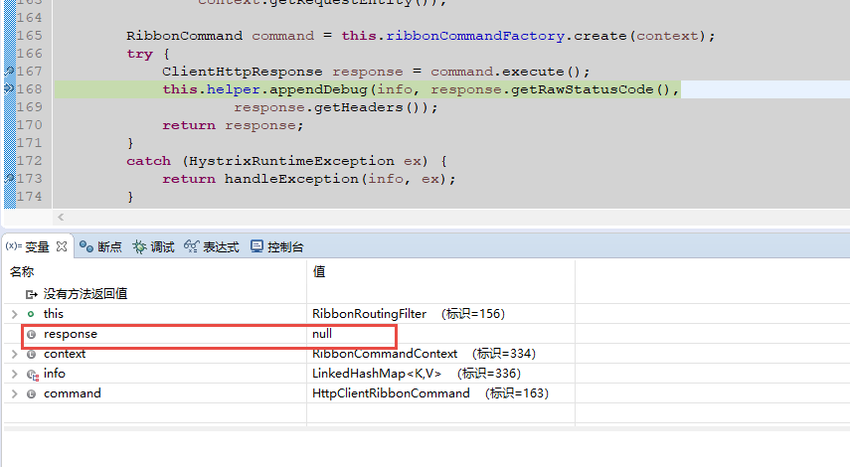Expand the 'info' LinkedHashMap node
Screen dimensions: 850x467
[14, 374]
